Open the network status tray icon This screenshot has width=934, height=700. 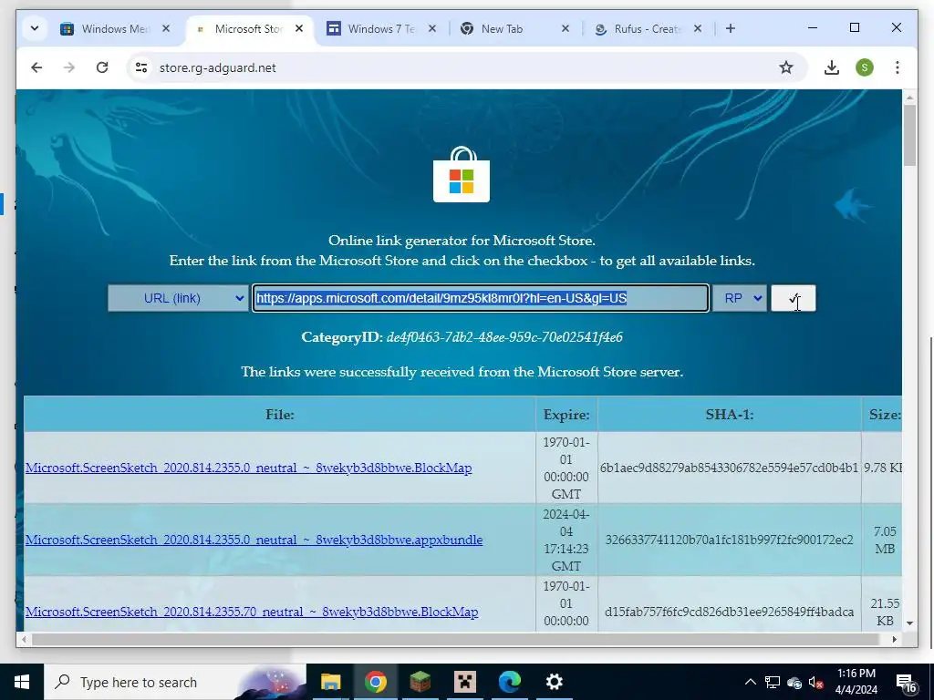coord(773,682)
